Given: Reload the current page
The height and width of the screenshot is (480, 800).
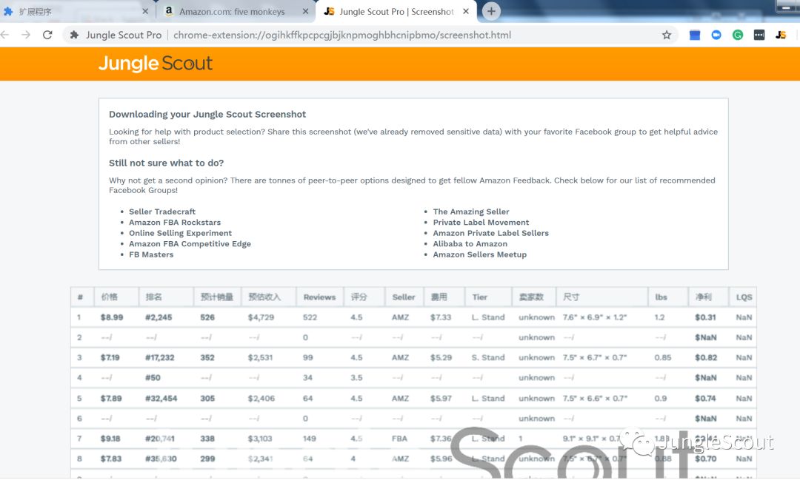Looking at the screenshot, I should [x=47, y=35].
